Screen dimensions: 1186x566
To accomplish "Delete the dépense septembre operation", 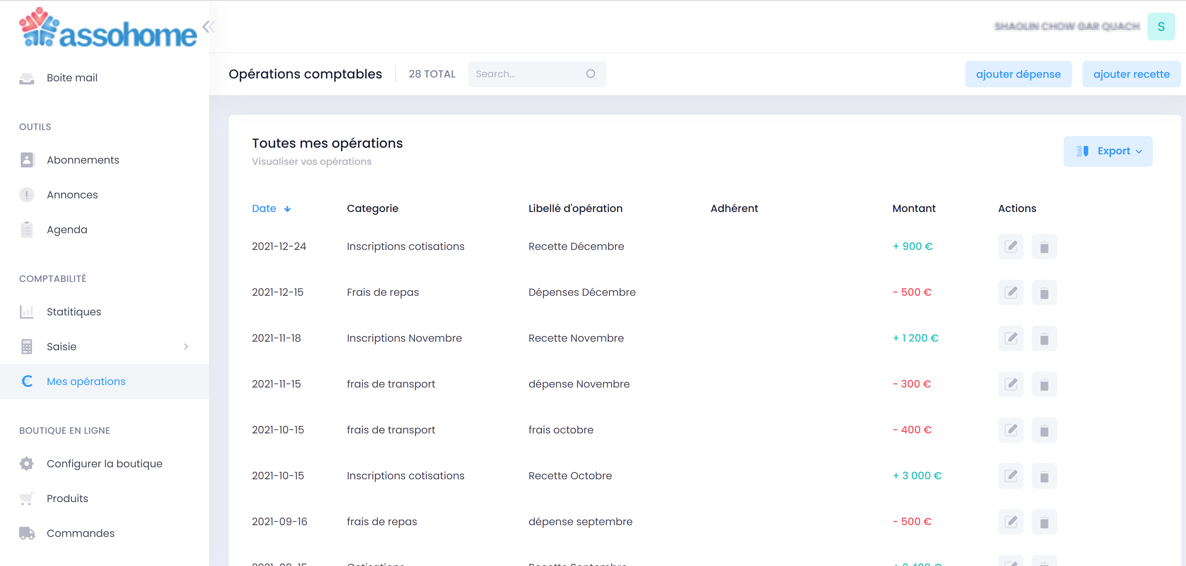I will coord(1044,521).
